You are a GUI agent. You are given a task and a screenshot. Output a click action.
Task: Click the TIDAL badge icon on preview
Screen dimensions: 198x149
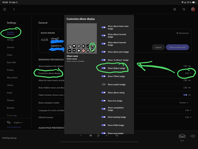pos(70,51)
